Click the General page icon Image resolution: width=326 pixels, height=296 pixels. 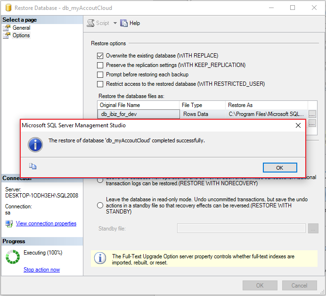tap(7, 28)
